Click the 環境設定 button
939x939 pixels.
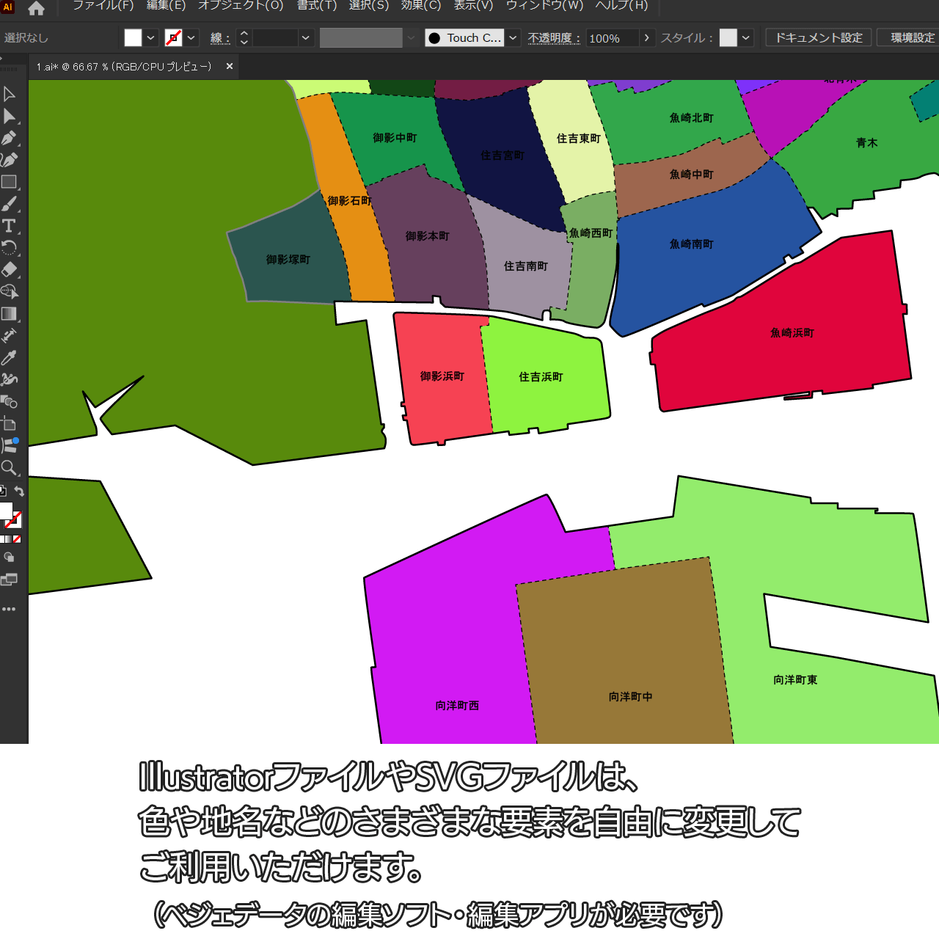click(x=912, y=38)
